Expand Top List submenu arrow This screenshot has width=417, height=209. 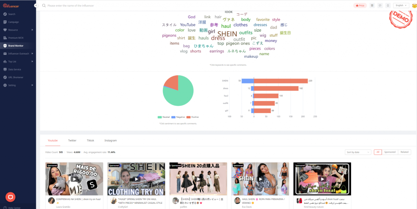click(x=33, y=61)
